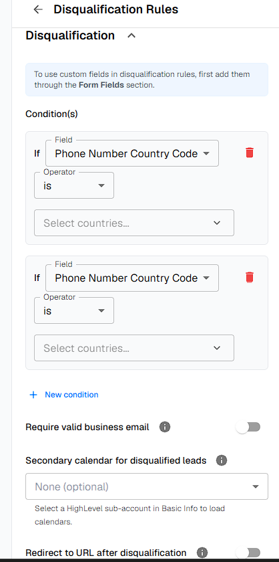
Task: Open the first Select countries dropdown
Action: (134, 223)
